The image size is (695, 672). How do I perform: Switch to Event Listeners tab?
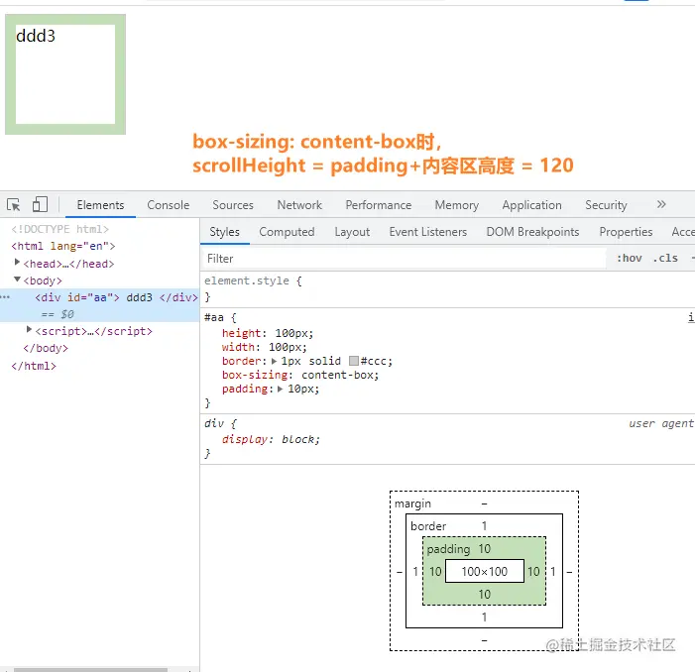point(427,232)
